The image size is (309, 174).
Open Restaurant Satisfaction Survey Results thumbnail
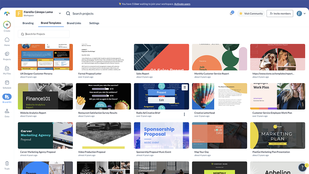(104, 96)
